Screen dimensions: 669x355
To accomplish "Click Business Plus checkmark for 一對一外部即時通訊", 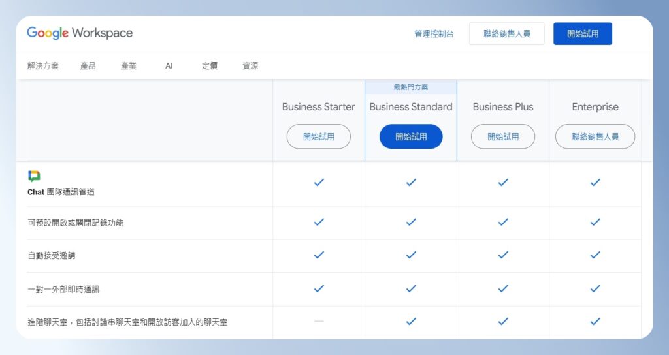I will [x=503, y=288].
